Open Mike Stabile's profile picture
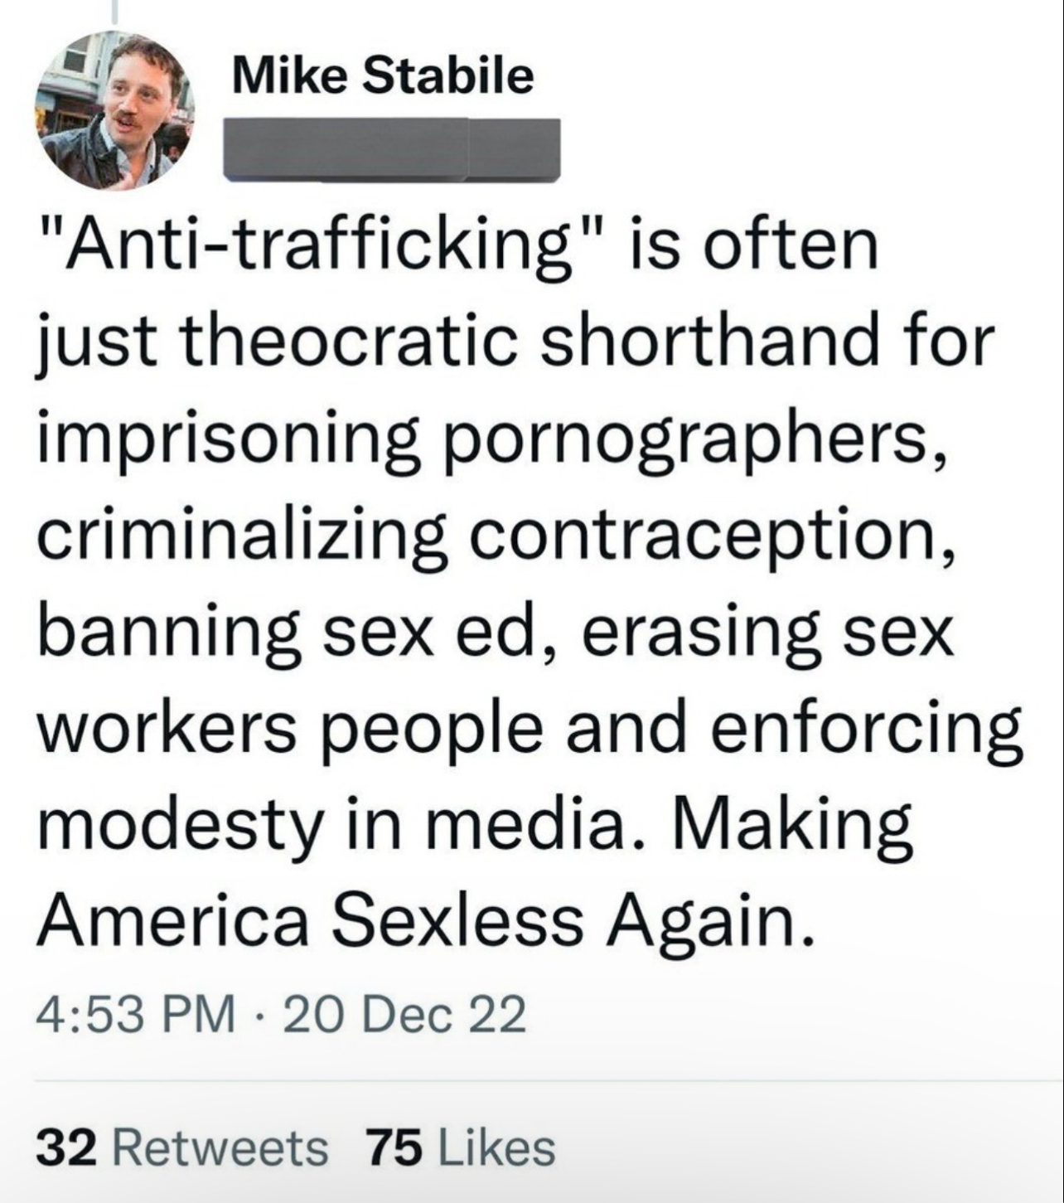Screen dimensions: 1064x1203 [x=114, y=110]
